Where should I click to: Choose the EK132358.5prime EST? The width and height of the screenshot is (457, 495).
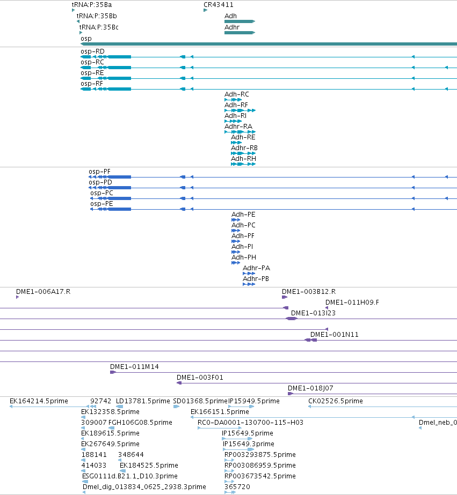[x=110, y=412]
